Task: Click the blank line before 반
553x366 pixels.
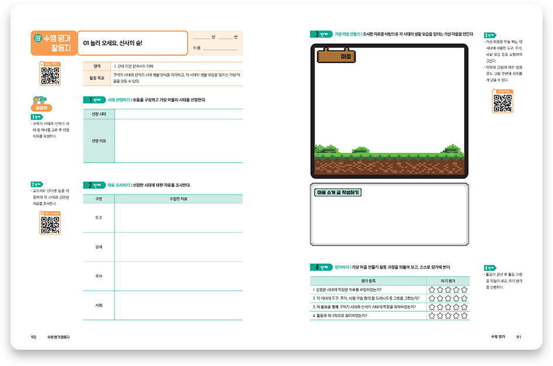Action: click(201, 38)
